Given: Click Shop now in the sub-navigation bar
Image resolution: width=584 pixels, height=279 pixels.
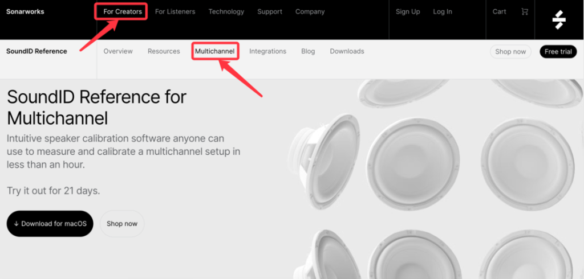Looking at the screenshot, I should (510, 52).
